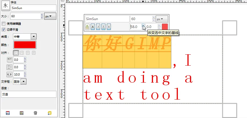Click the line spacing icon

(9, 67)
